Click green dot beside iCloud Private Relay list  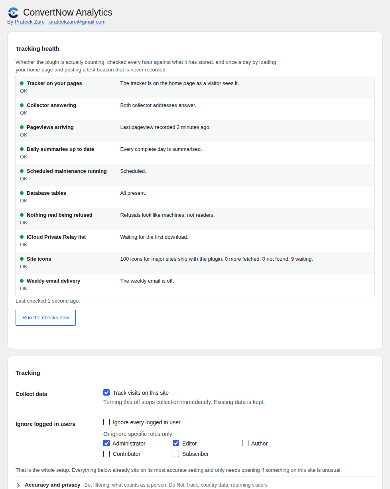pos(22,237)
